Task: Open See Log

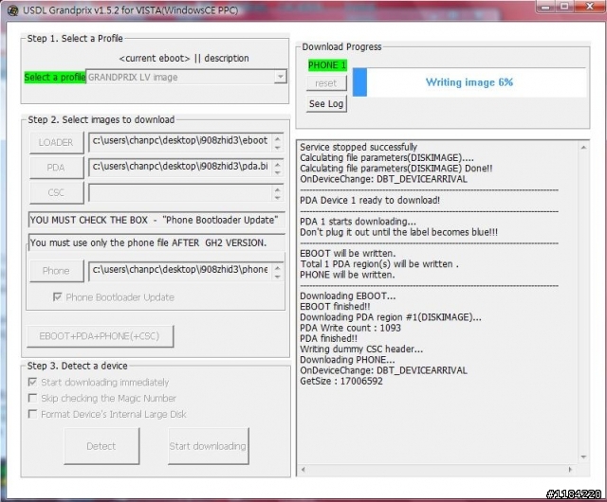Action: (x=326, y=103)
